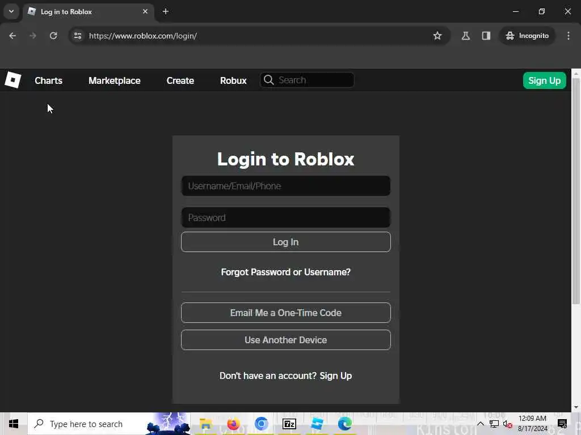The width and height of the screenshot is (581, 435).
Task: Click the page vertical scrollbar thumb
Action: [x=576, y=191]
